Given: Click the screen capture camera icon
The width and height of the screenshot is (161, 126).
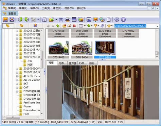Looking at the screenshot, I should (89, 20).
